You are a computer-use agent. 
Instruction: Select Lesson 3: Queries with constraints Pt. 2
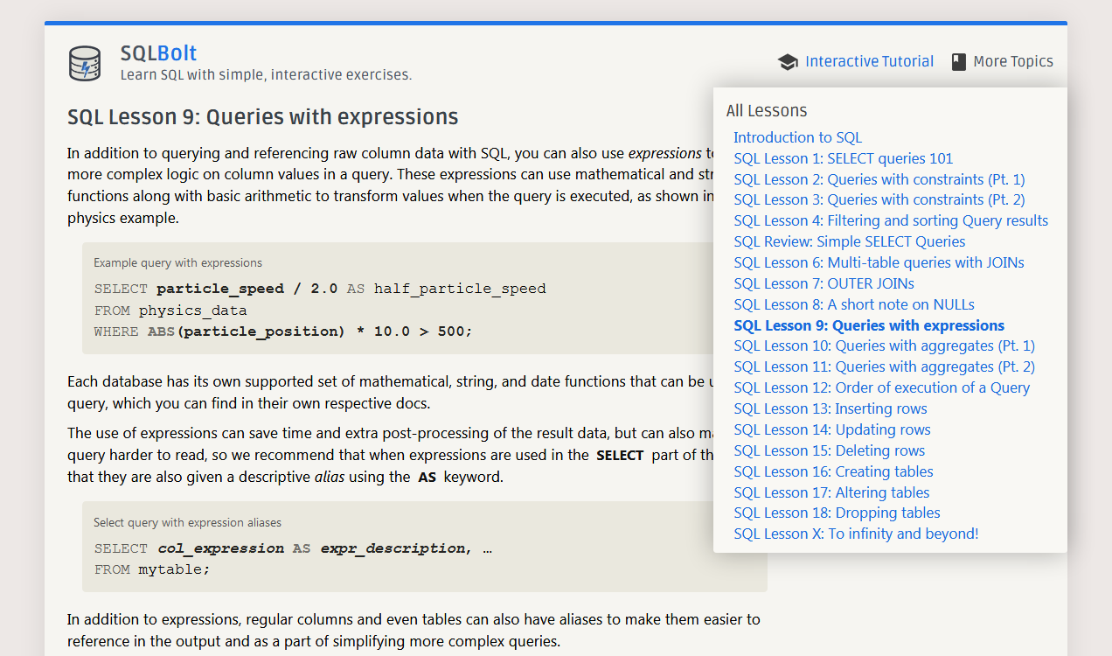pyautogui.click(x=879, y=199)
